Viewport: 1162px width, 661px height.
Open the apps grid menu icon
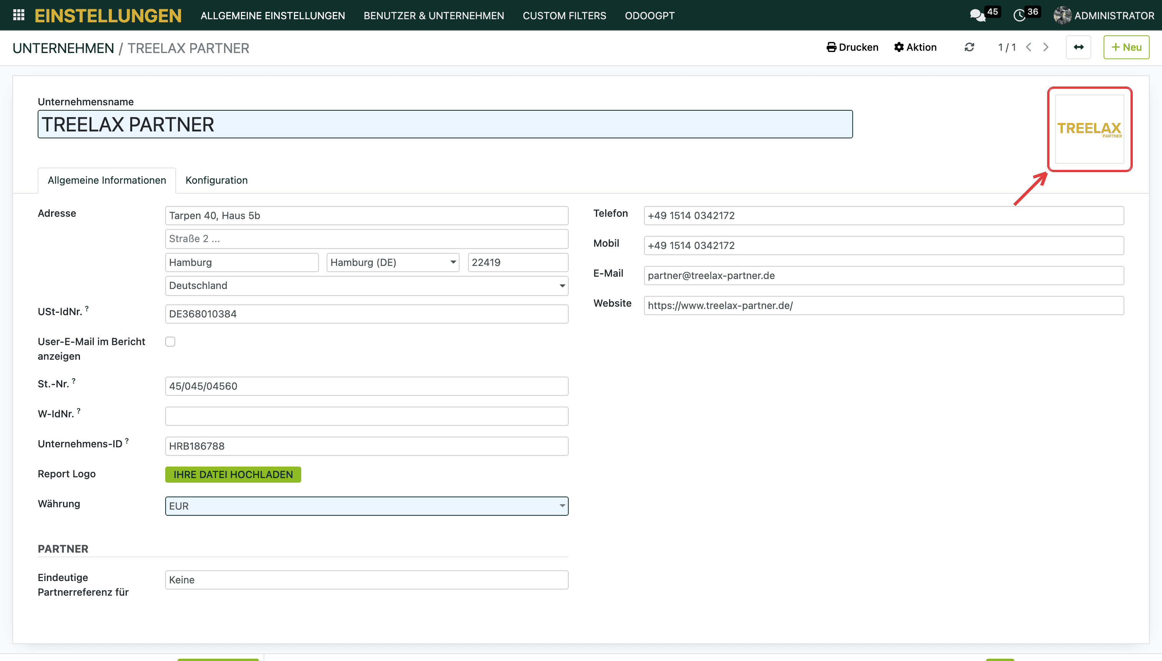coord(18,15)
